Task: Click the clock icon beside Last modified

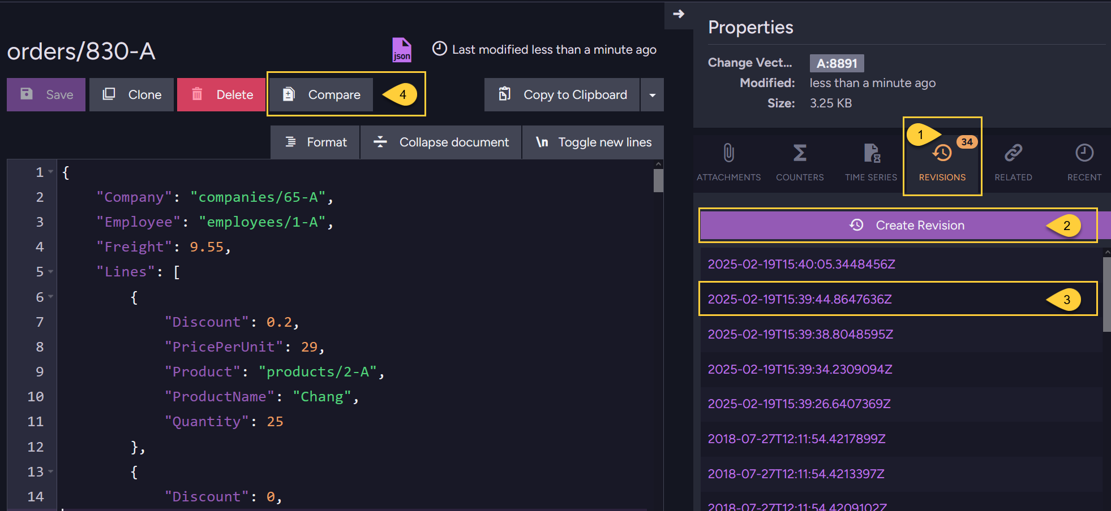Action: point(440,49)
